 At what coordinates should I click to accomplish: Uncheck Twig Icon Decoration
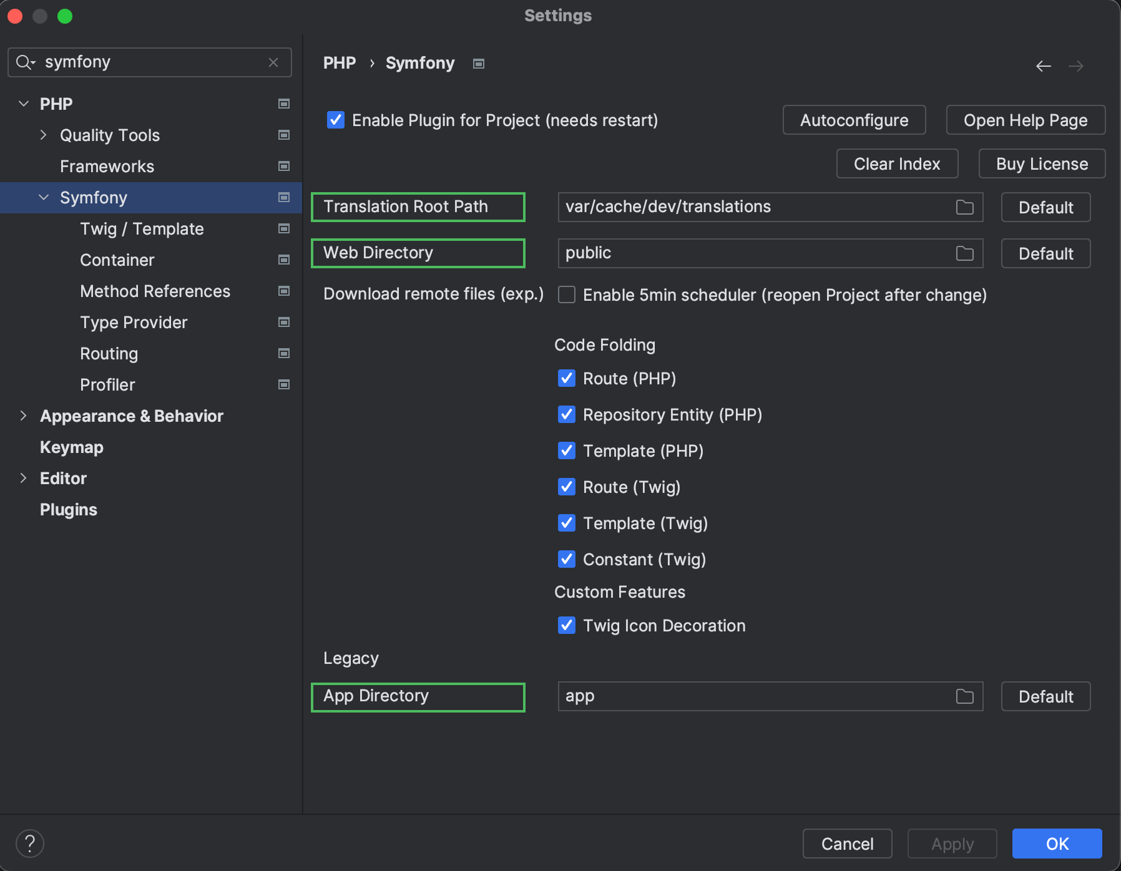point(567,625)
